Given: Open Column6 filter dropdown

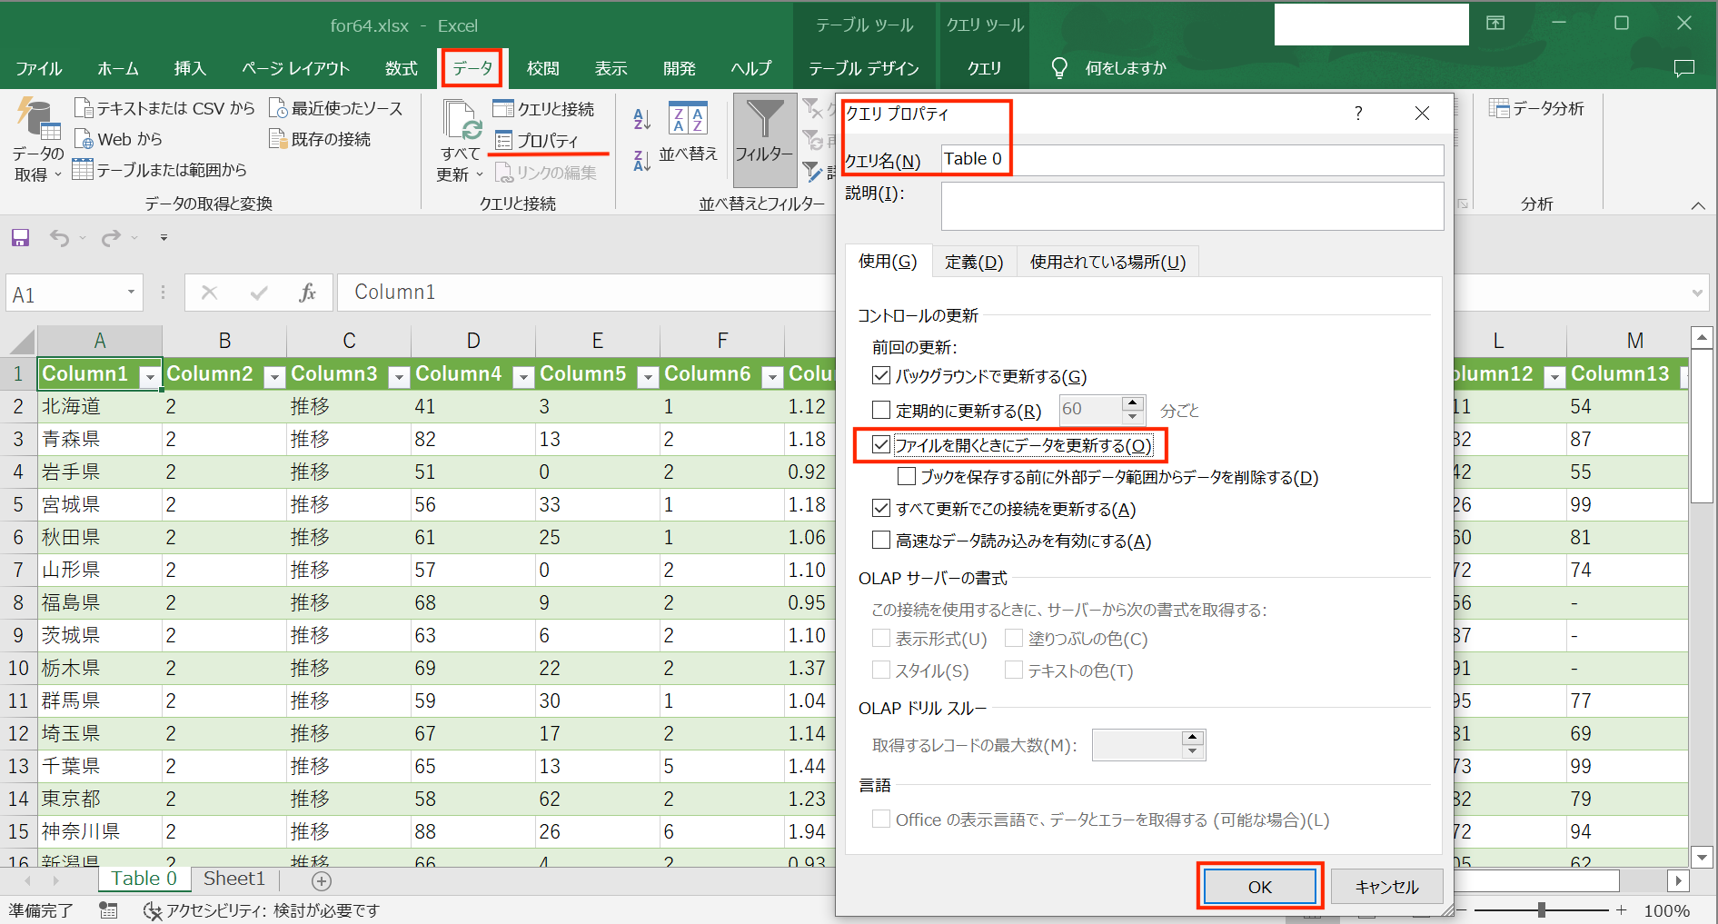Looking at the screenshot, I should click(772, 377).
